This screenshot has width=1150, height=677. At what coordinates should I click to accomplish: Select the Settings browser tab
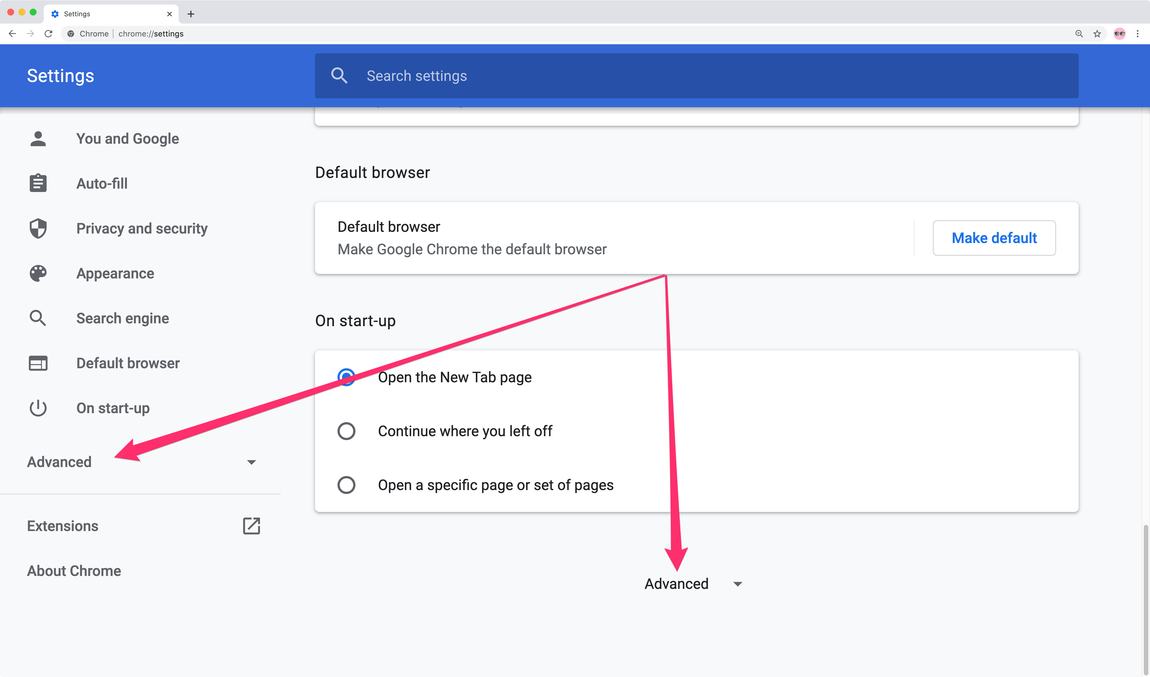point(111,14)
